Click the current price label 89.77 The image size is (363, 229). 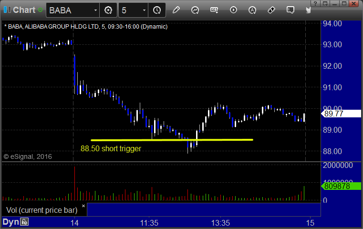341,114
